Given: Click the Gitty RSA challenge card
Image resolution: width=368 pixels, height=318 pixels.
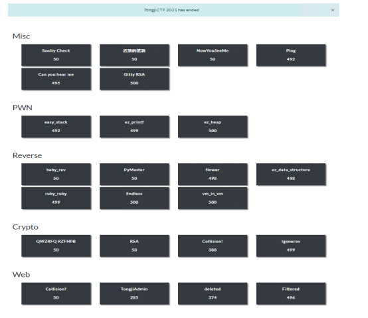Looking at the screenshot, I should point(134,79).
